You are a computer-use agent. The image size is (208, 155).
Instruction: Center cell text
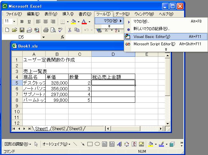[x=46, y=21]
